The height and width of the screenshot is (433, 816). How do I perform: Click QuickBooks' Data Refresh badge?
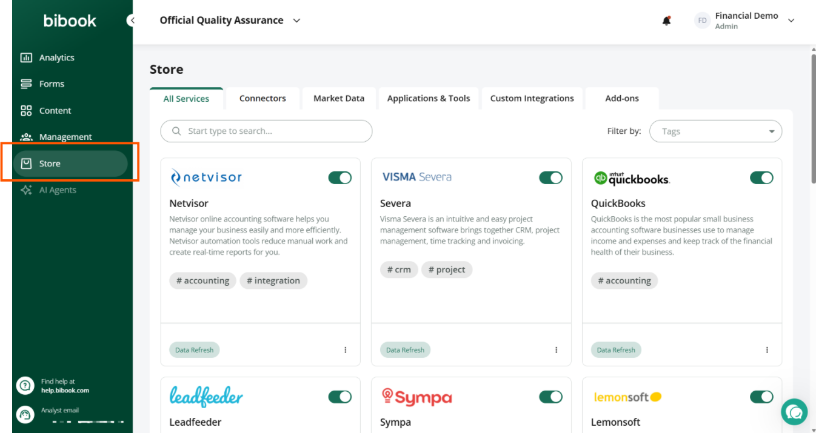[616, 350]
